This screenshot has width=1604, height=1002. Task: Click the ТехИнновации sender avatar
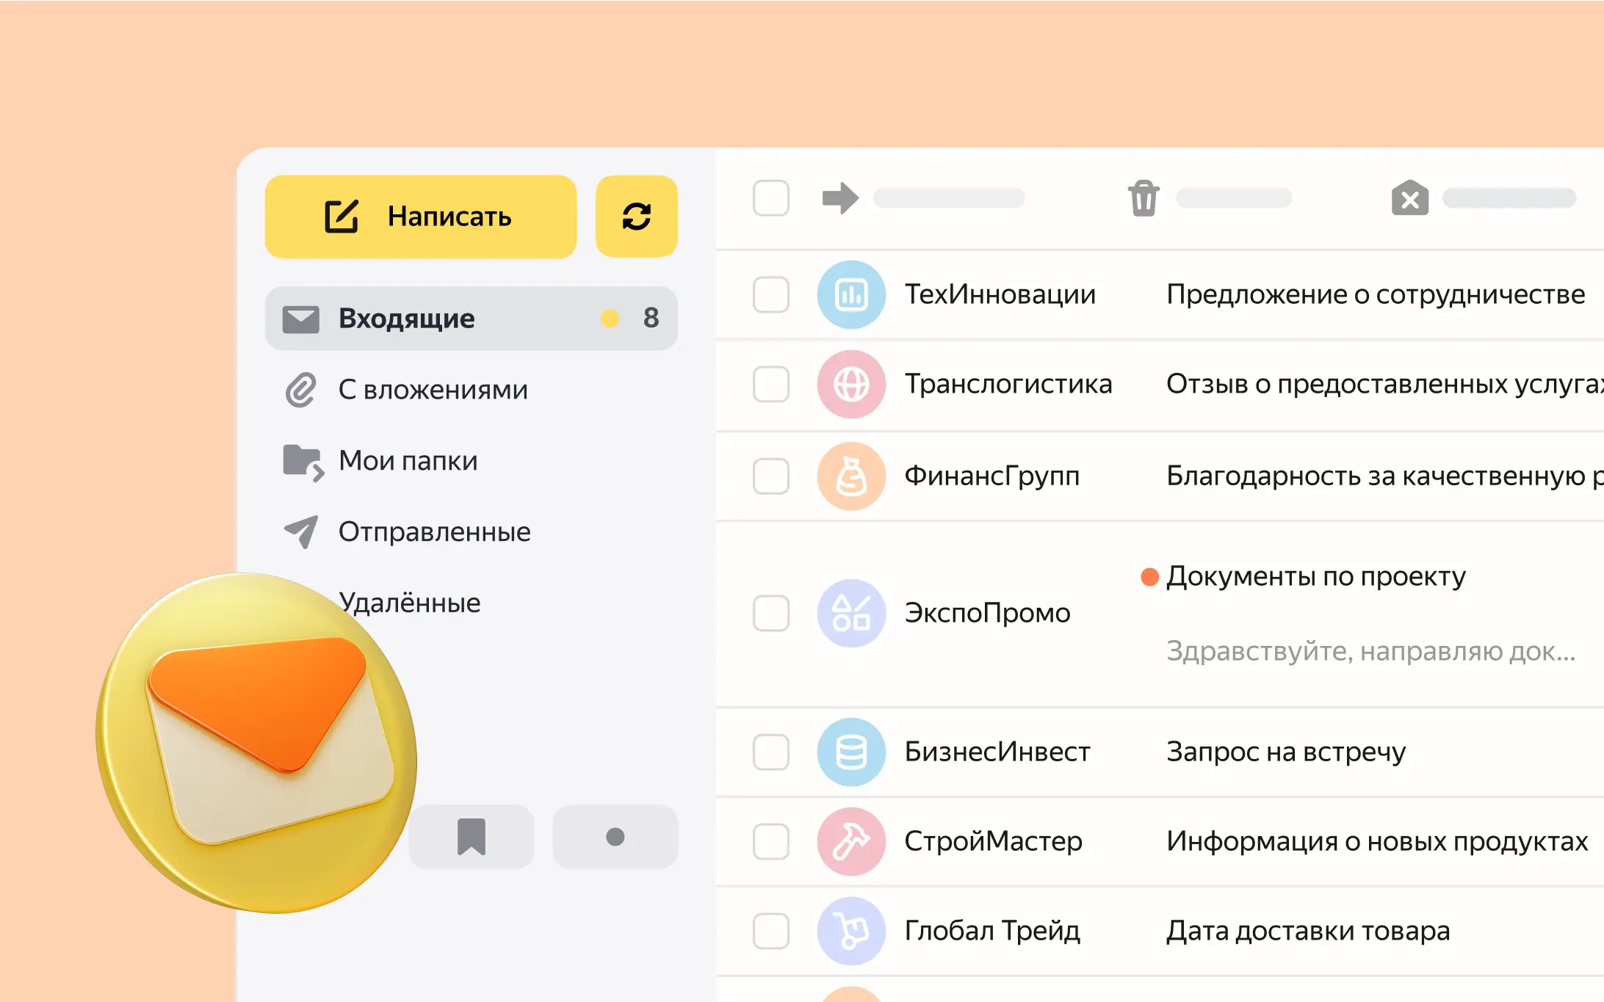851,295
